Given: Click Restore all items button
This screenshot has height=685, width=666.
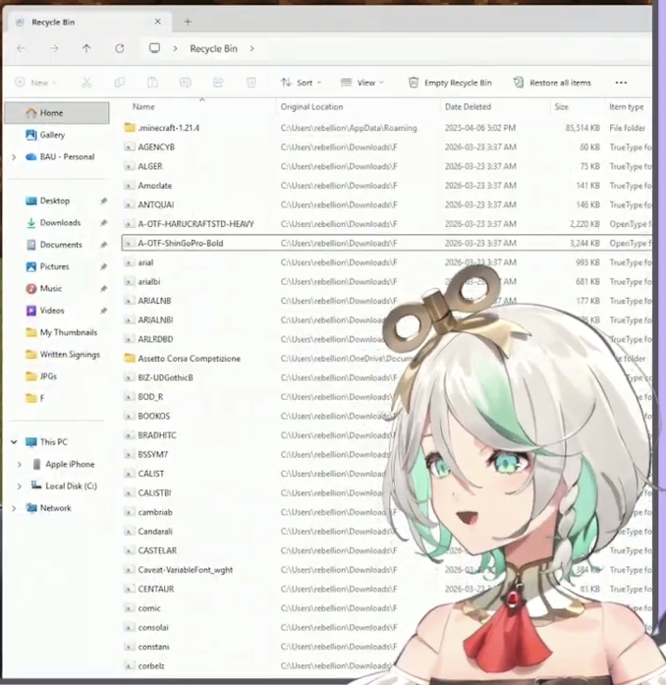Looking at the screenshot, I should tap(552, 83).
